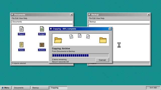Select the Notes file icon
Viewport: 161px width, 90px height.
(21, 45)
